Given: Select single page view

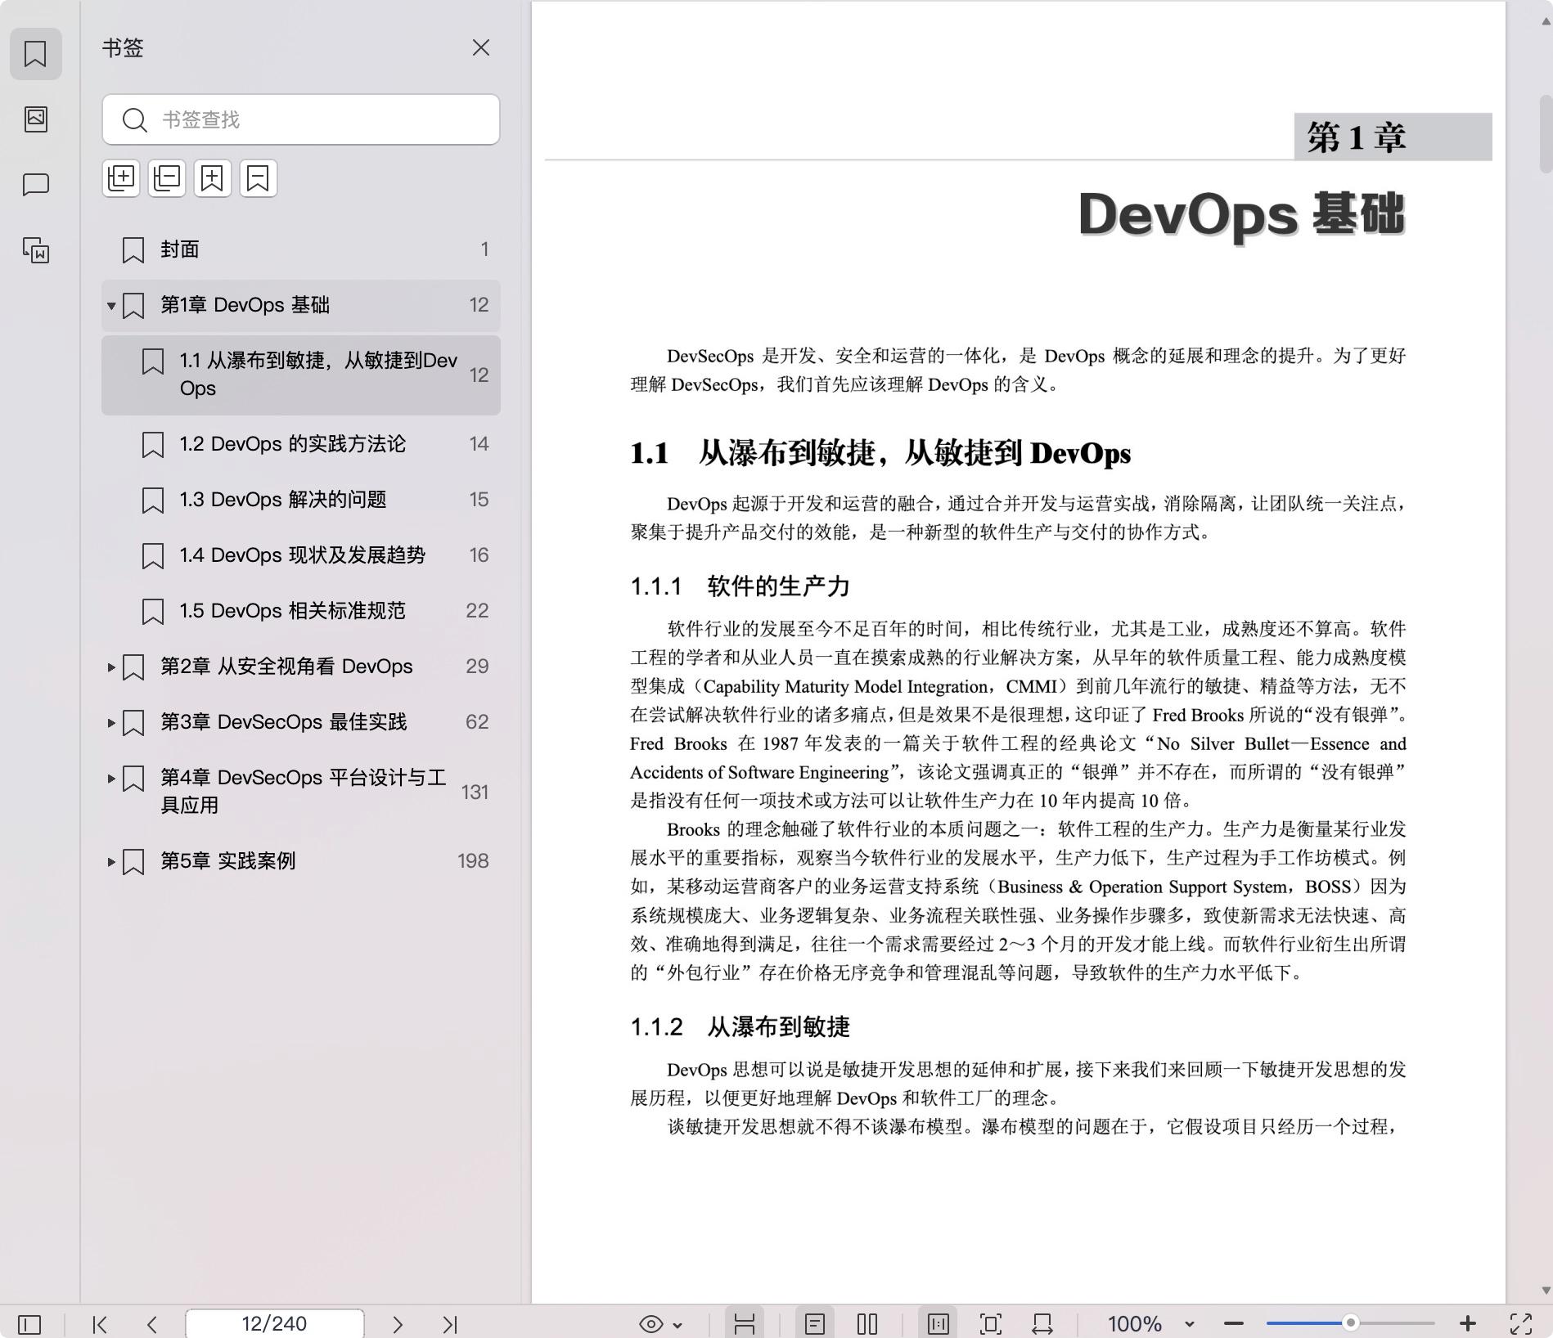Looking at the screenshot, I should [815, 1324].
